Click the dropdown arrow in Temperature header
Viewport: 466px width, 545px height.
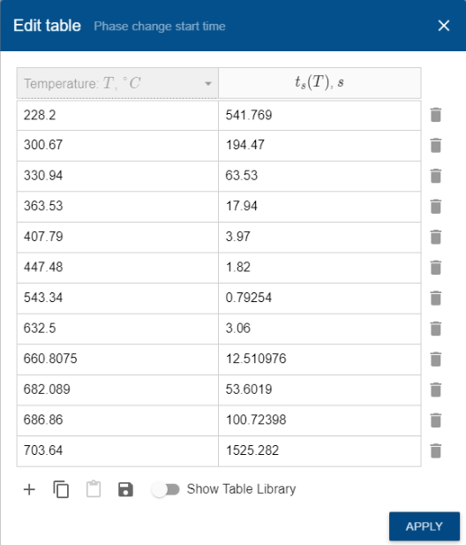click(208, 83)
